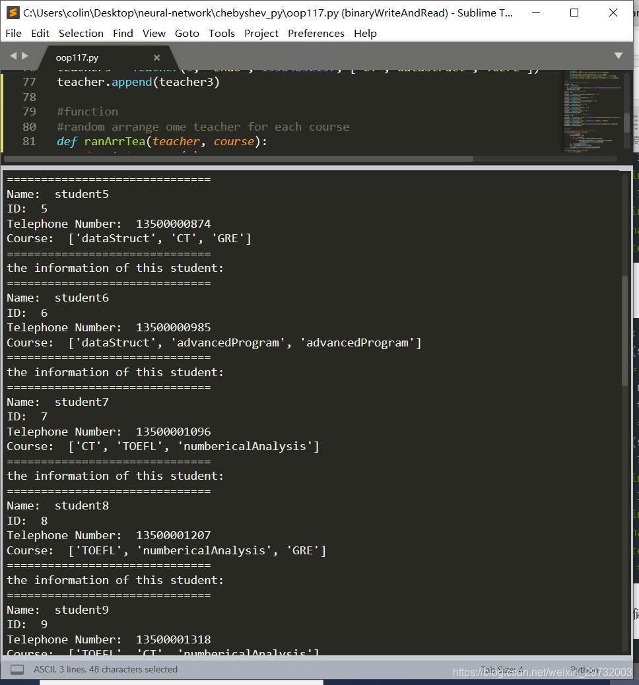Click the editor horizontal scrollbar

(x=238, y=158)
